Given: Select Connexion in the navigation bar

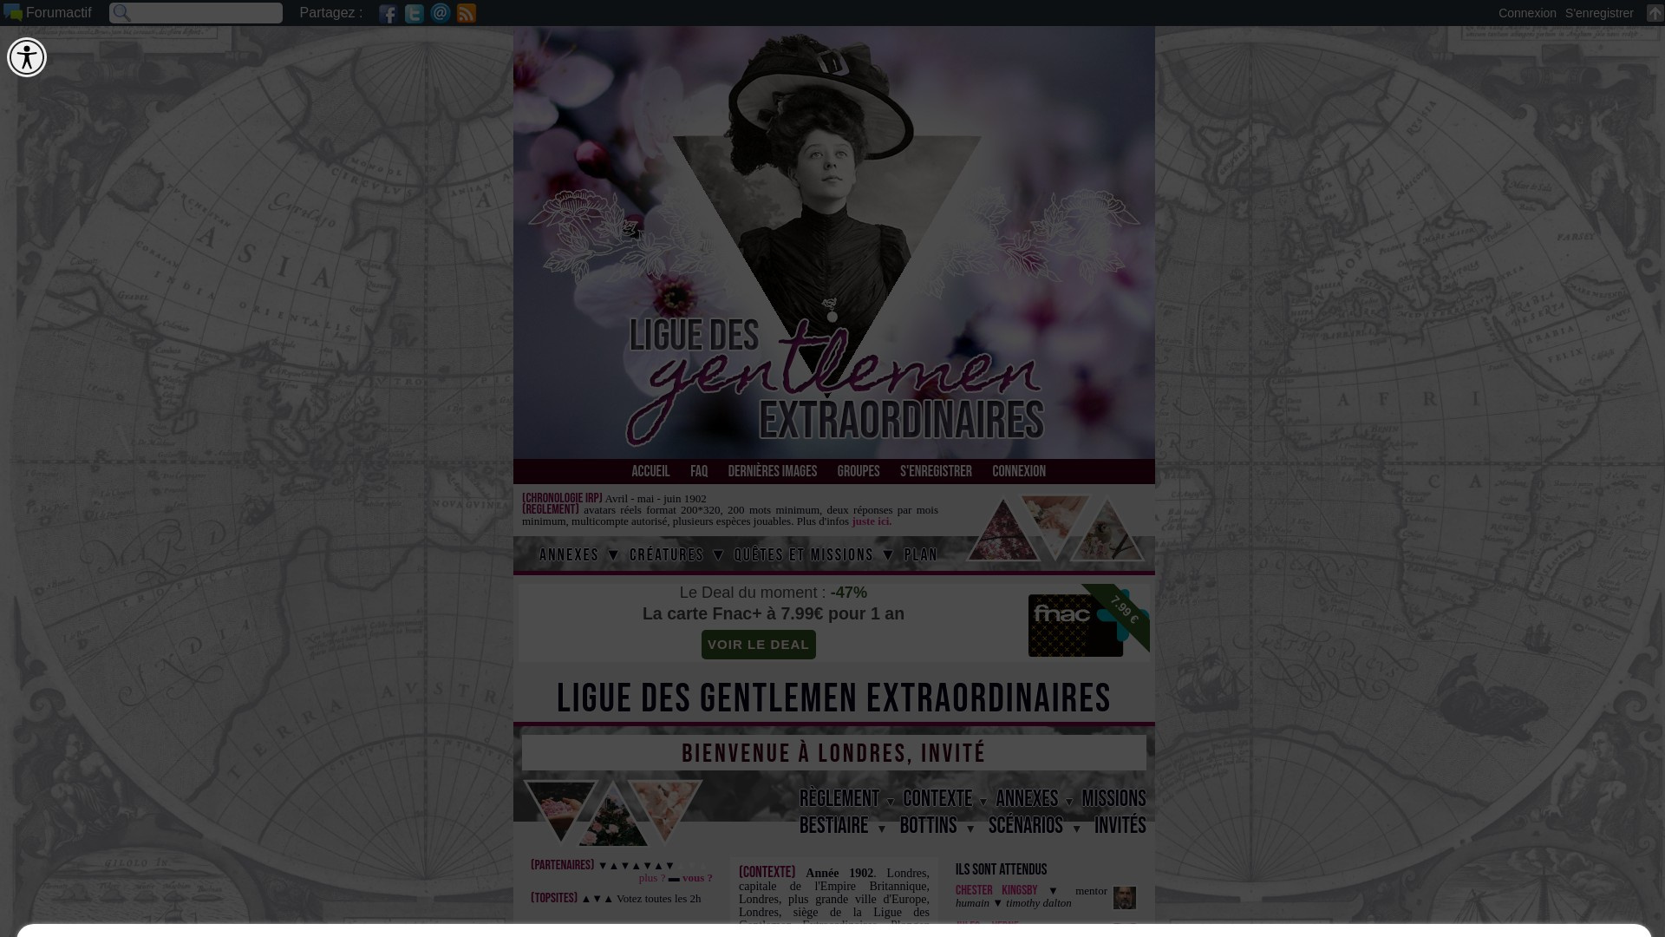Looking at the screenshot, I should click(x=1019, y=471).
